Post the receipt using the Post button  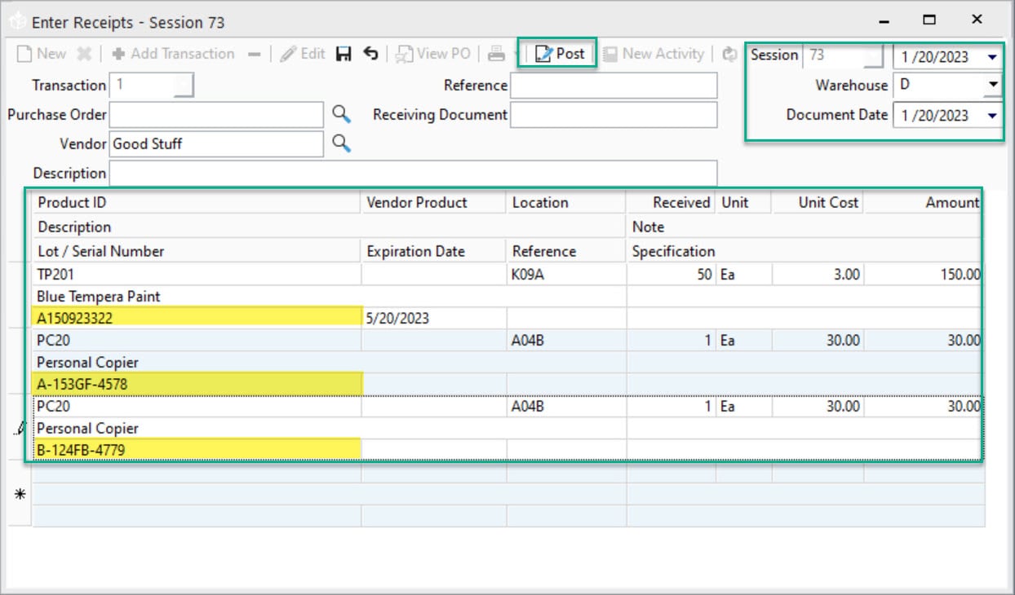pyautogui.click(x=557, y=54)
